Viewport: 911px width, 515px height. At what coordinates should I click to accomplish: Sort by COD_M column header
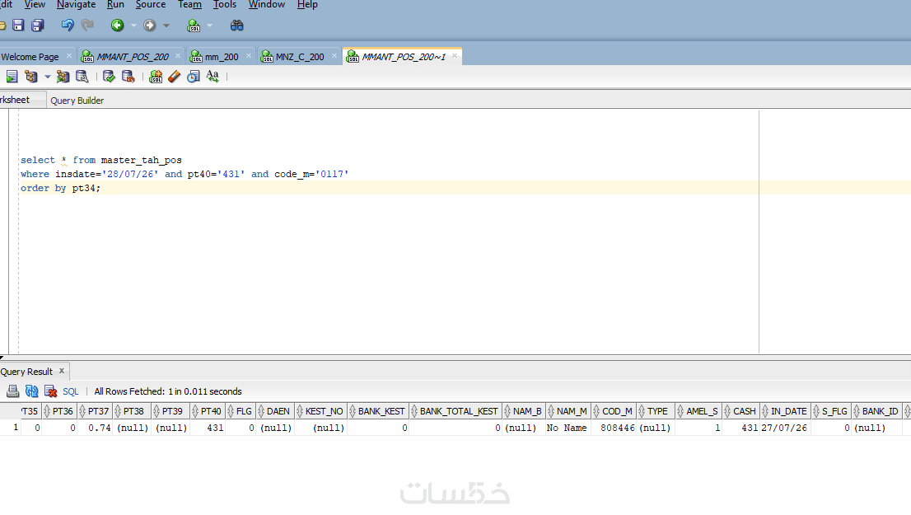click(x=613, y=411)
